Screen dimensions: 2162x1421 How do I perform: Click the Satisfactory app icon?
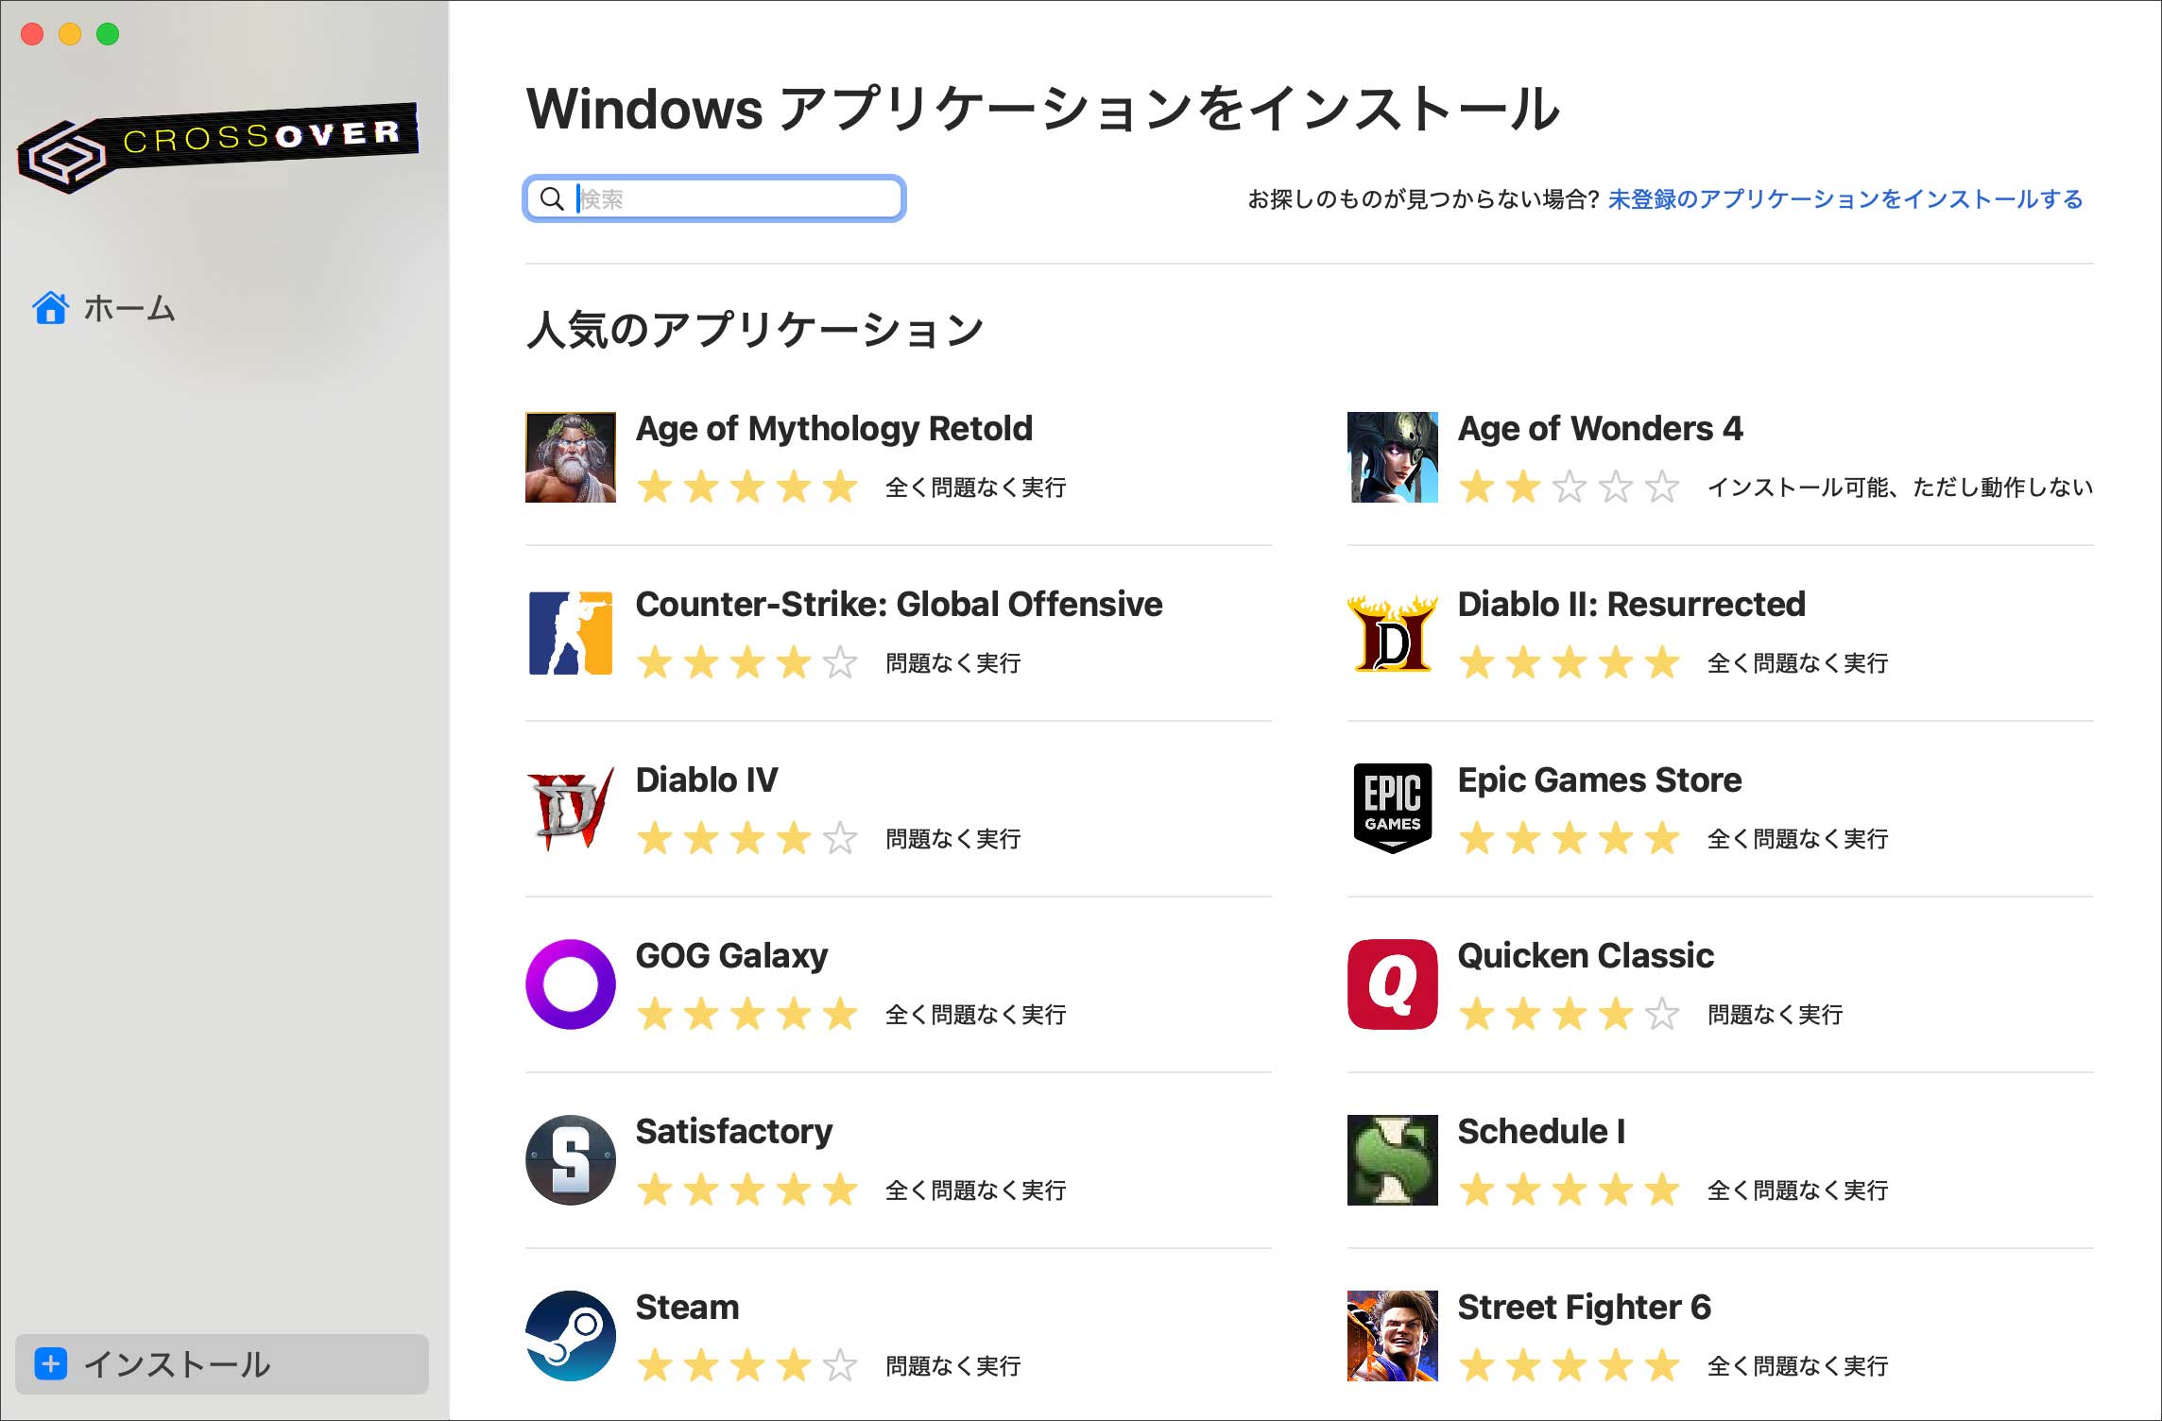pyautogui.click(x=570, y=1160)
